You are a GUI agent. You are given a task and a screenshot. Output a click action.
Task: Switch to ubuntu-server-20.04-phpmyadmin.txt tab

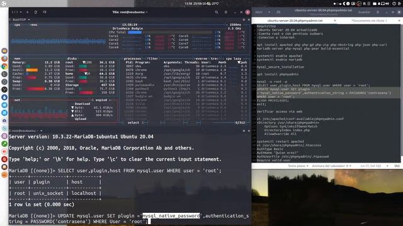[295, 21]
